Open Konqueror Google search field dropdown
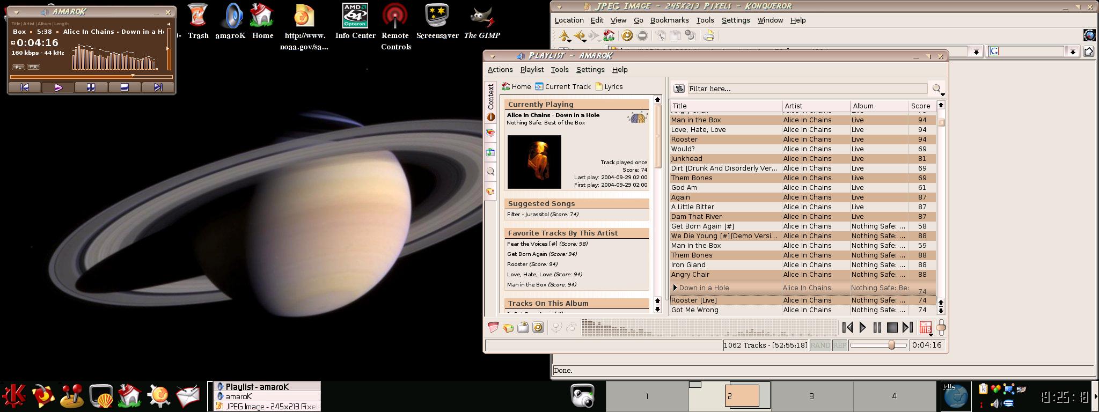Viewport: 1099px width, 412px height. click(1073, 51)
